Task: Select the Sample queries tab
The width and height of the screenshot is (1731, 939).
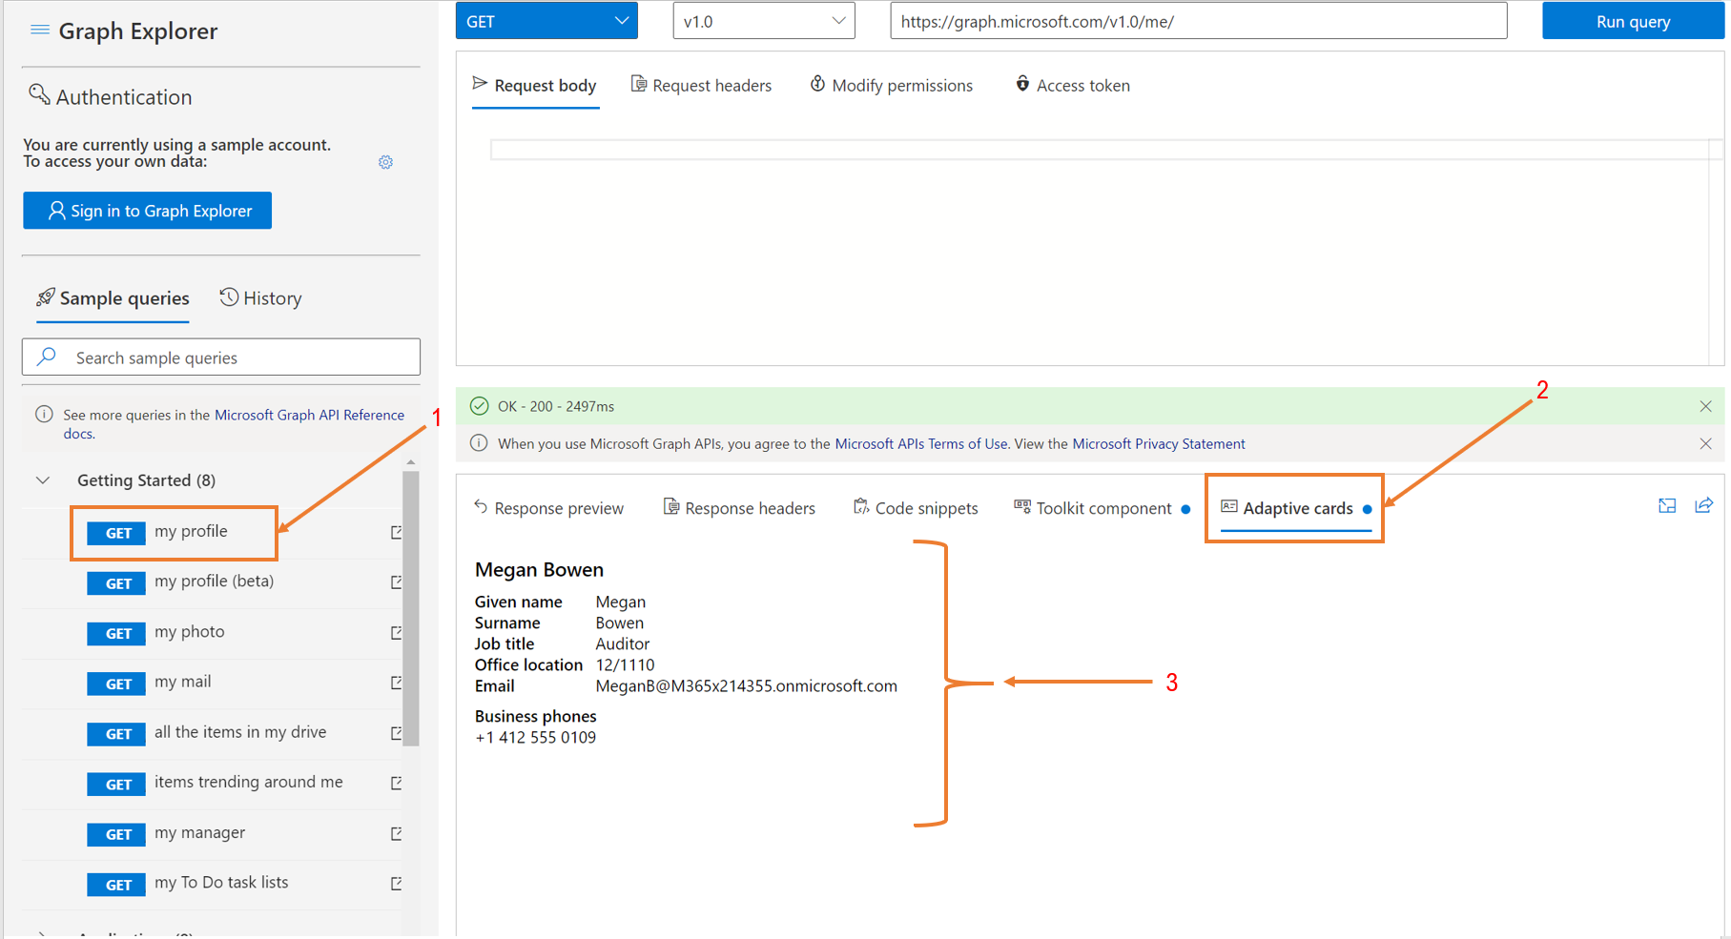Action: (x=113, y=298)
